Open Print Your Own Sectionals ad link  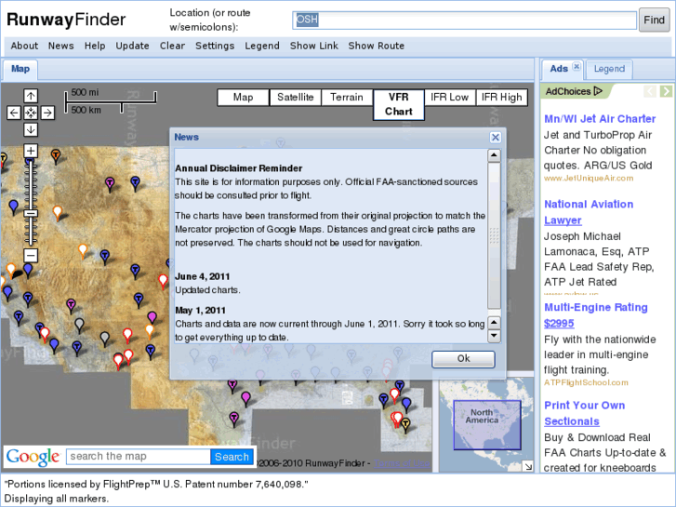pos(585,413)
